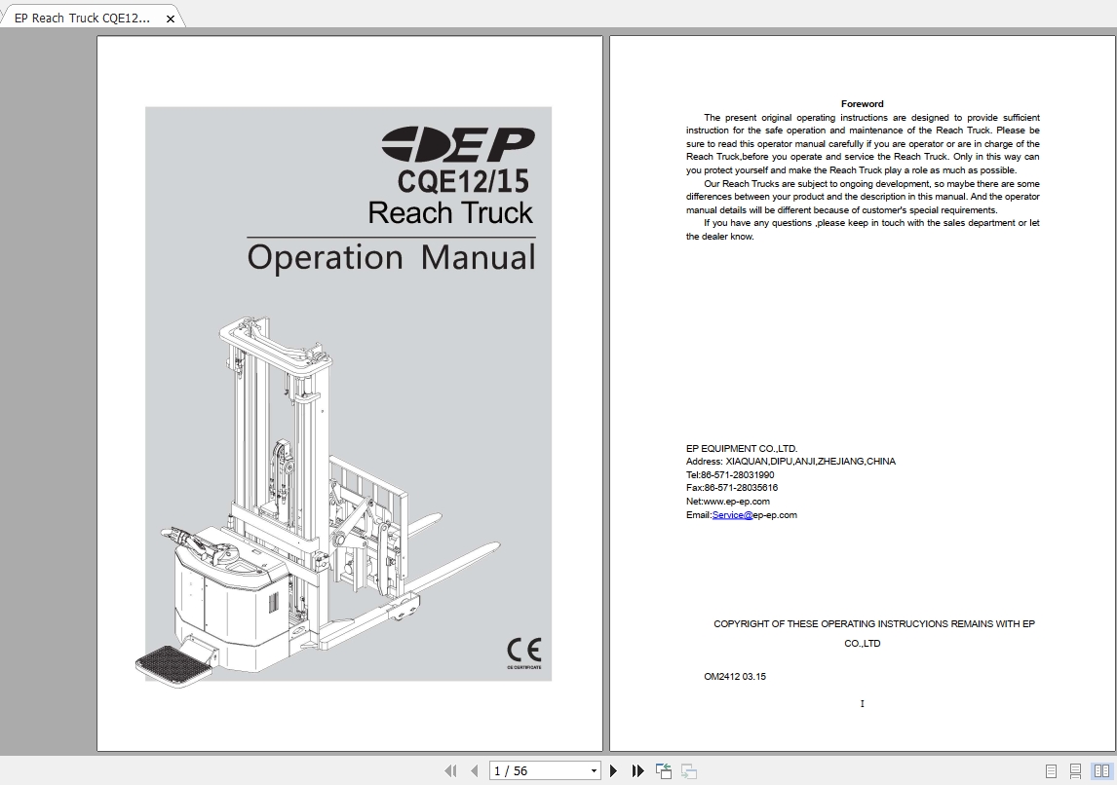
Task: Go to the first page
Action: coord(450,770)
